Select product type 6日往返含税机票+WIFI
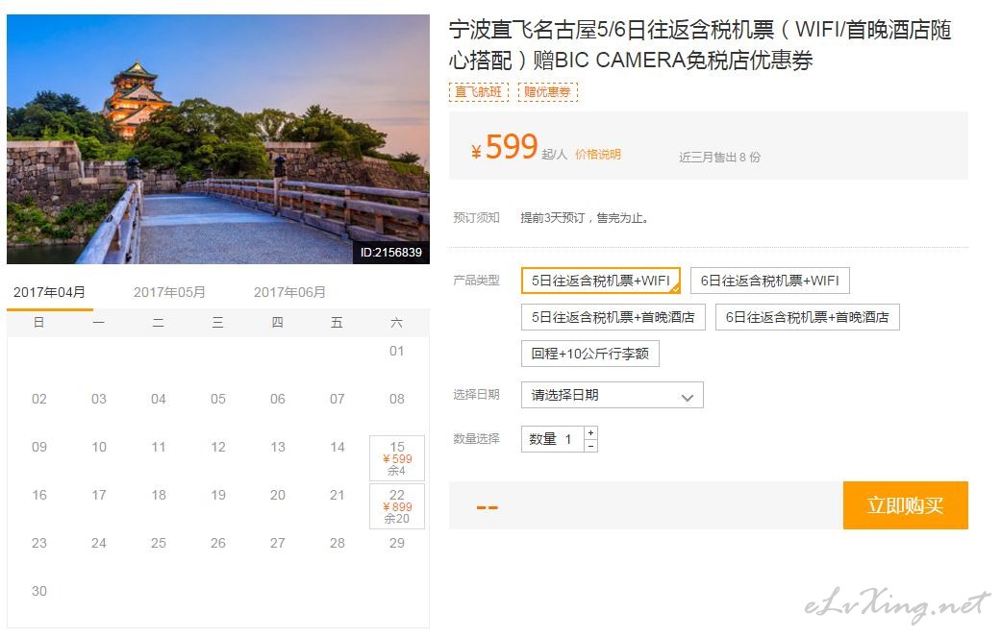Screen dimensions: 1001x637 (770, 281)
